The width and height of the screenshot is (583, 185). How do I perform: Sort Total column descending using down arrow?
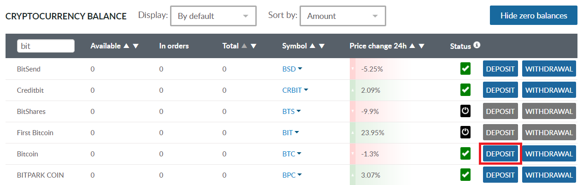pos(253,46)
